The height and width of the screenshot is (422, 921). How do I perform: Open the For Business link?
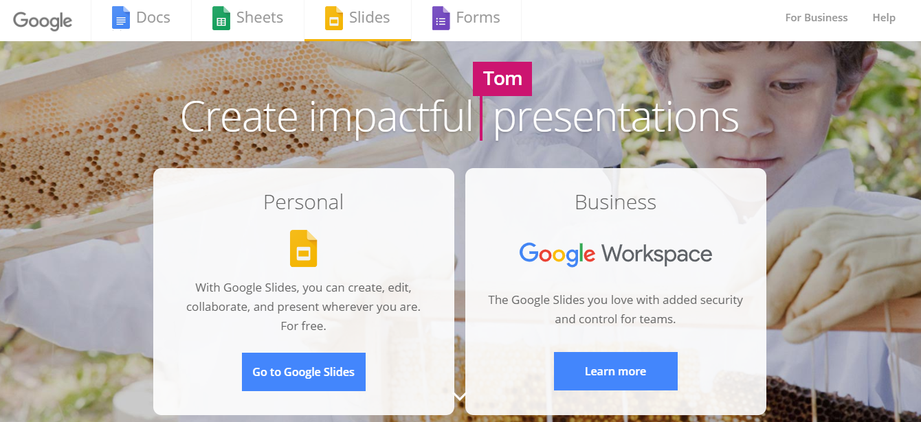[817, 18]
